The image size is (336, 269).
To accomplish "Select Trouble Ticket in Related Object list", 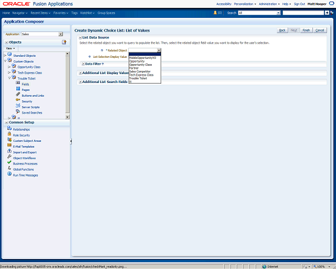I will coord(145,78).
